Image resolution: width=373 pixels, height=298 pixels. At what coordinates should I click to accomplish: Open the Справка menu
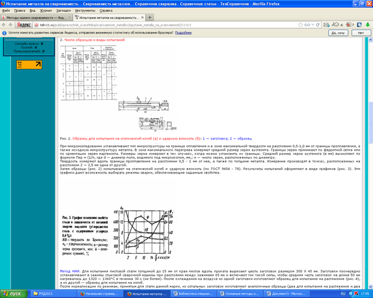tap(106, 10)
